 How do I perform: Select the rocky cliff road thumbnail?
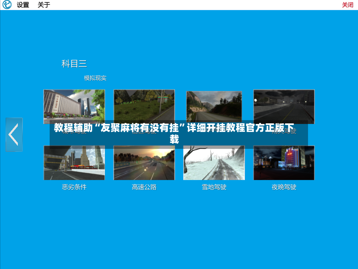coord(214,106)
